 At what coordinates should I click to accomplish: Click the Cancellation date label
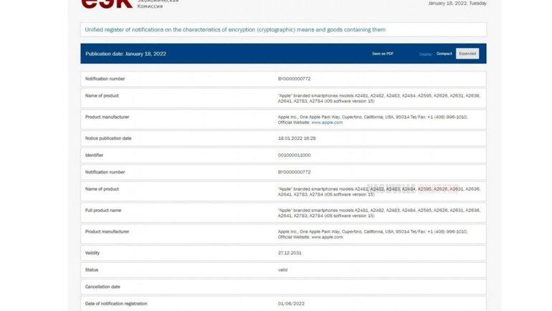click(x=103, y=287)
